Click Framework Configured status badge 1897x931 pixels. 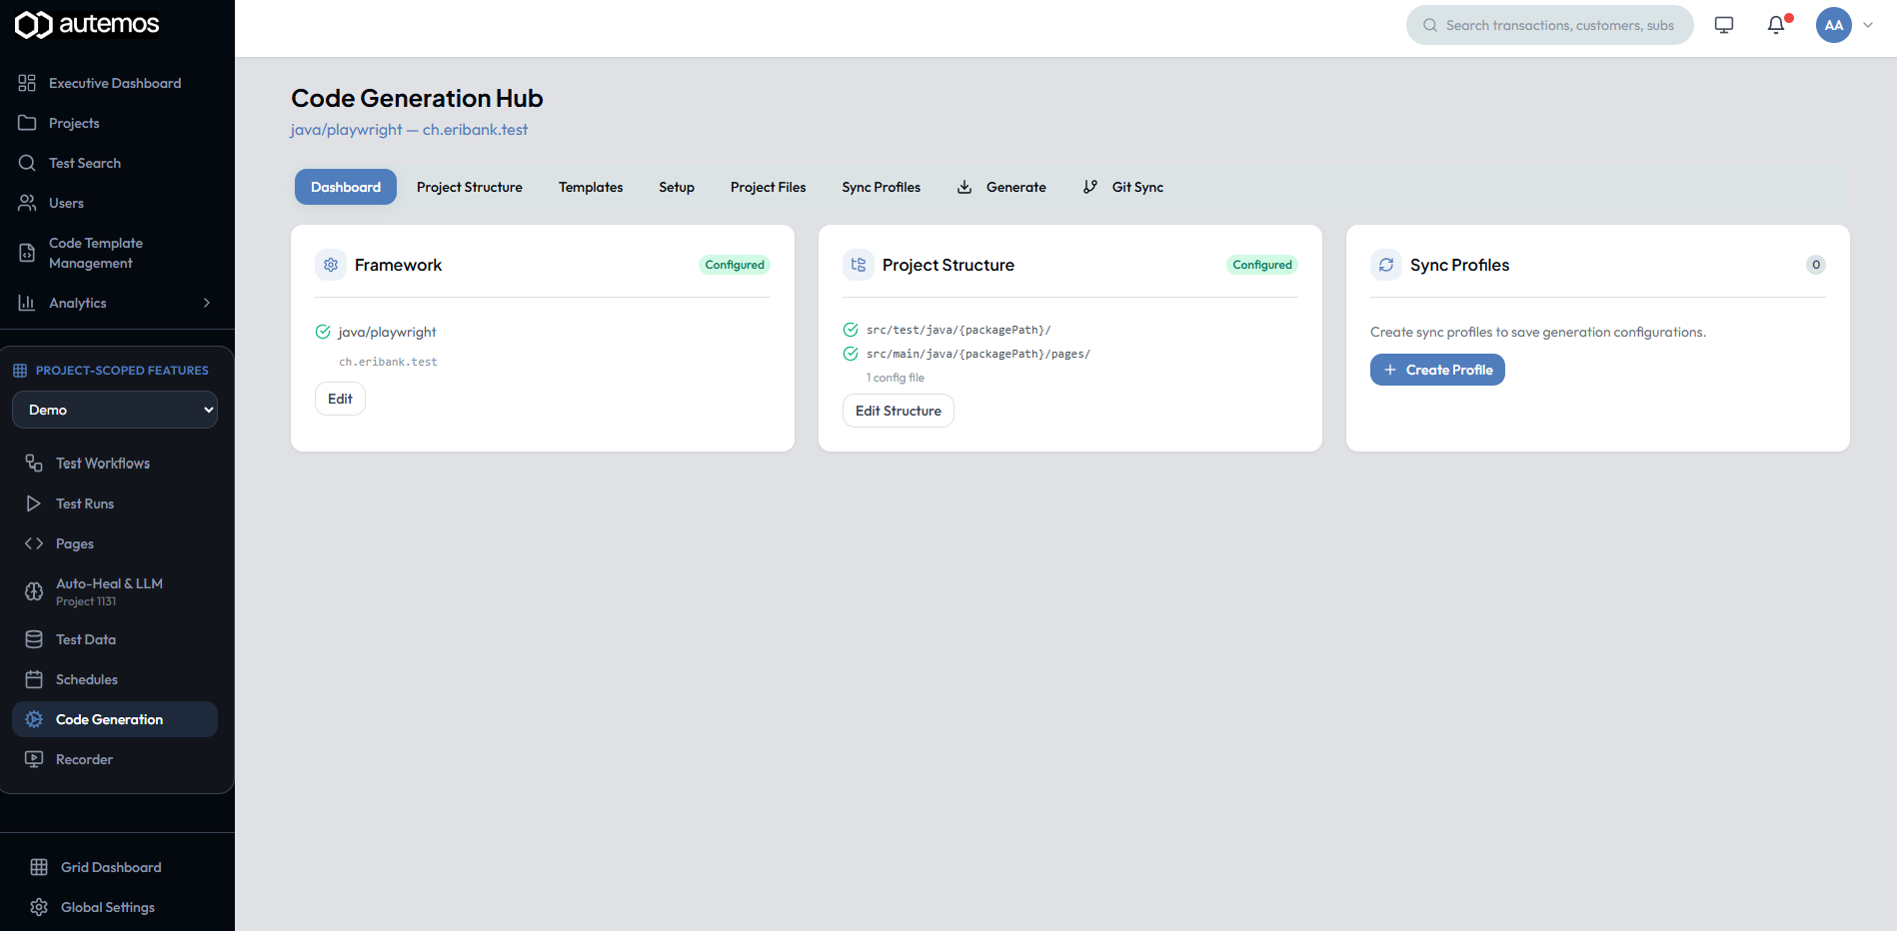735,265
